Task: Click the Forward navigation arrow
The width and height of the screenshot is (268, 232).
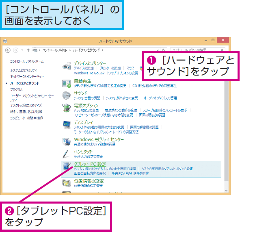Action: click(15, 50)
